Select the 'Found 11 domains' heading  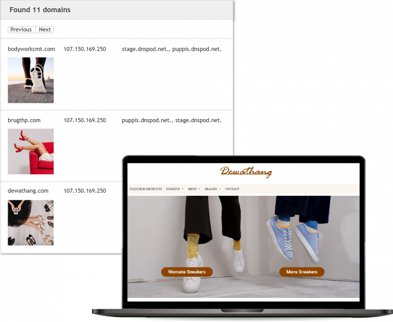coord(40,10)
